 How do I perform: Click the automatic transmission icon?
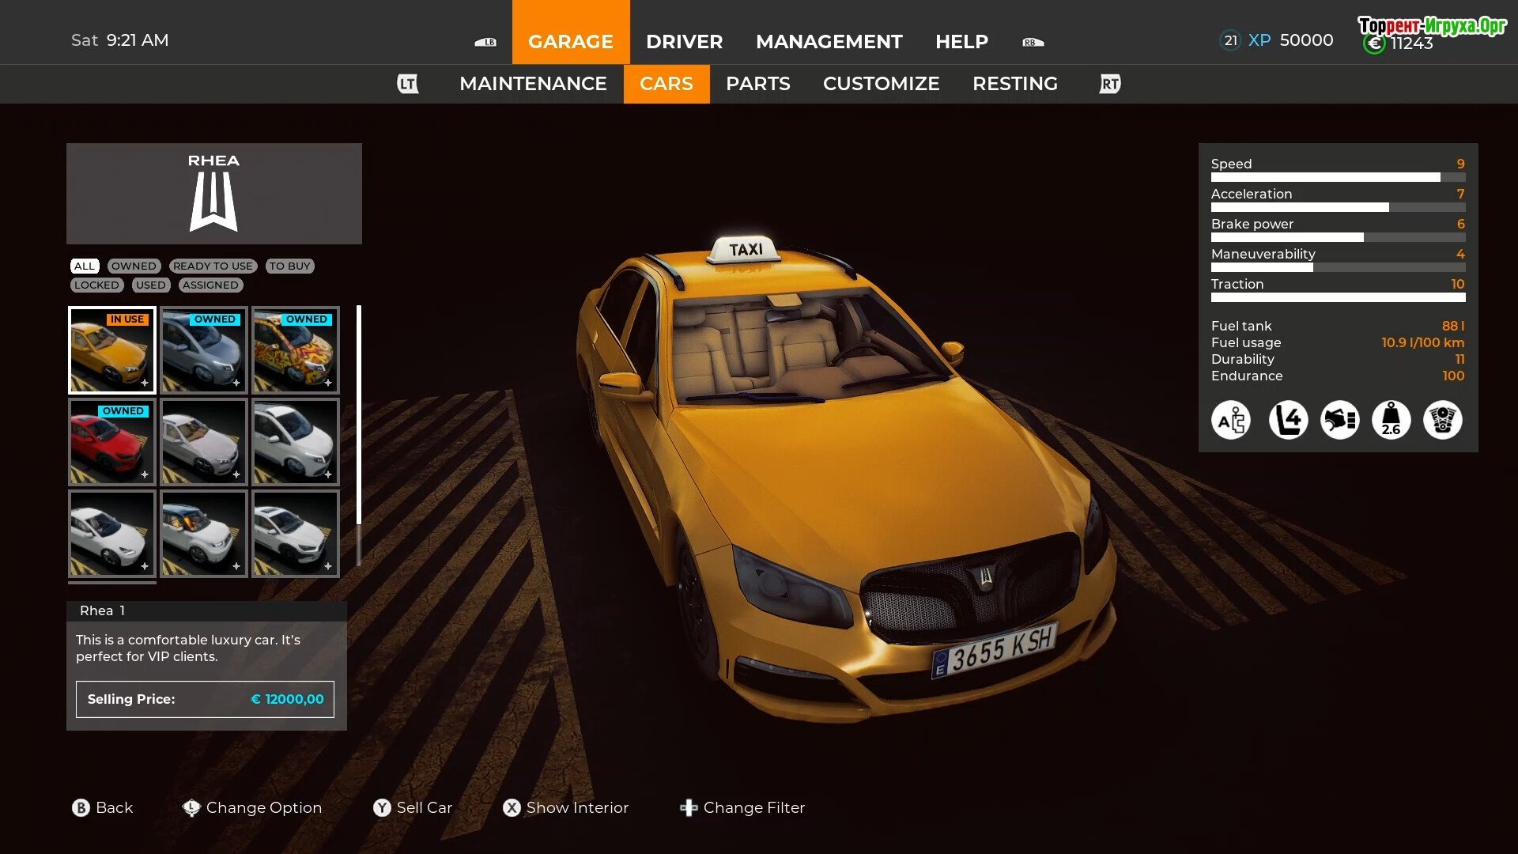[1231, 420]
